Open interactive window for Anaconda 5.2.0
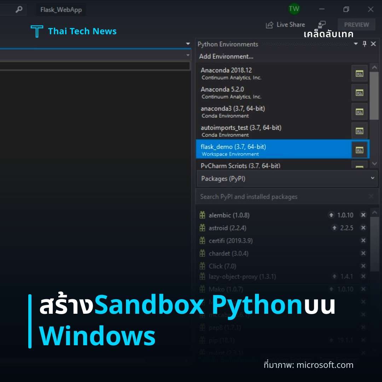The height and width of the screenshot is (382, 382). (x=359, y=93)
